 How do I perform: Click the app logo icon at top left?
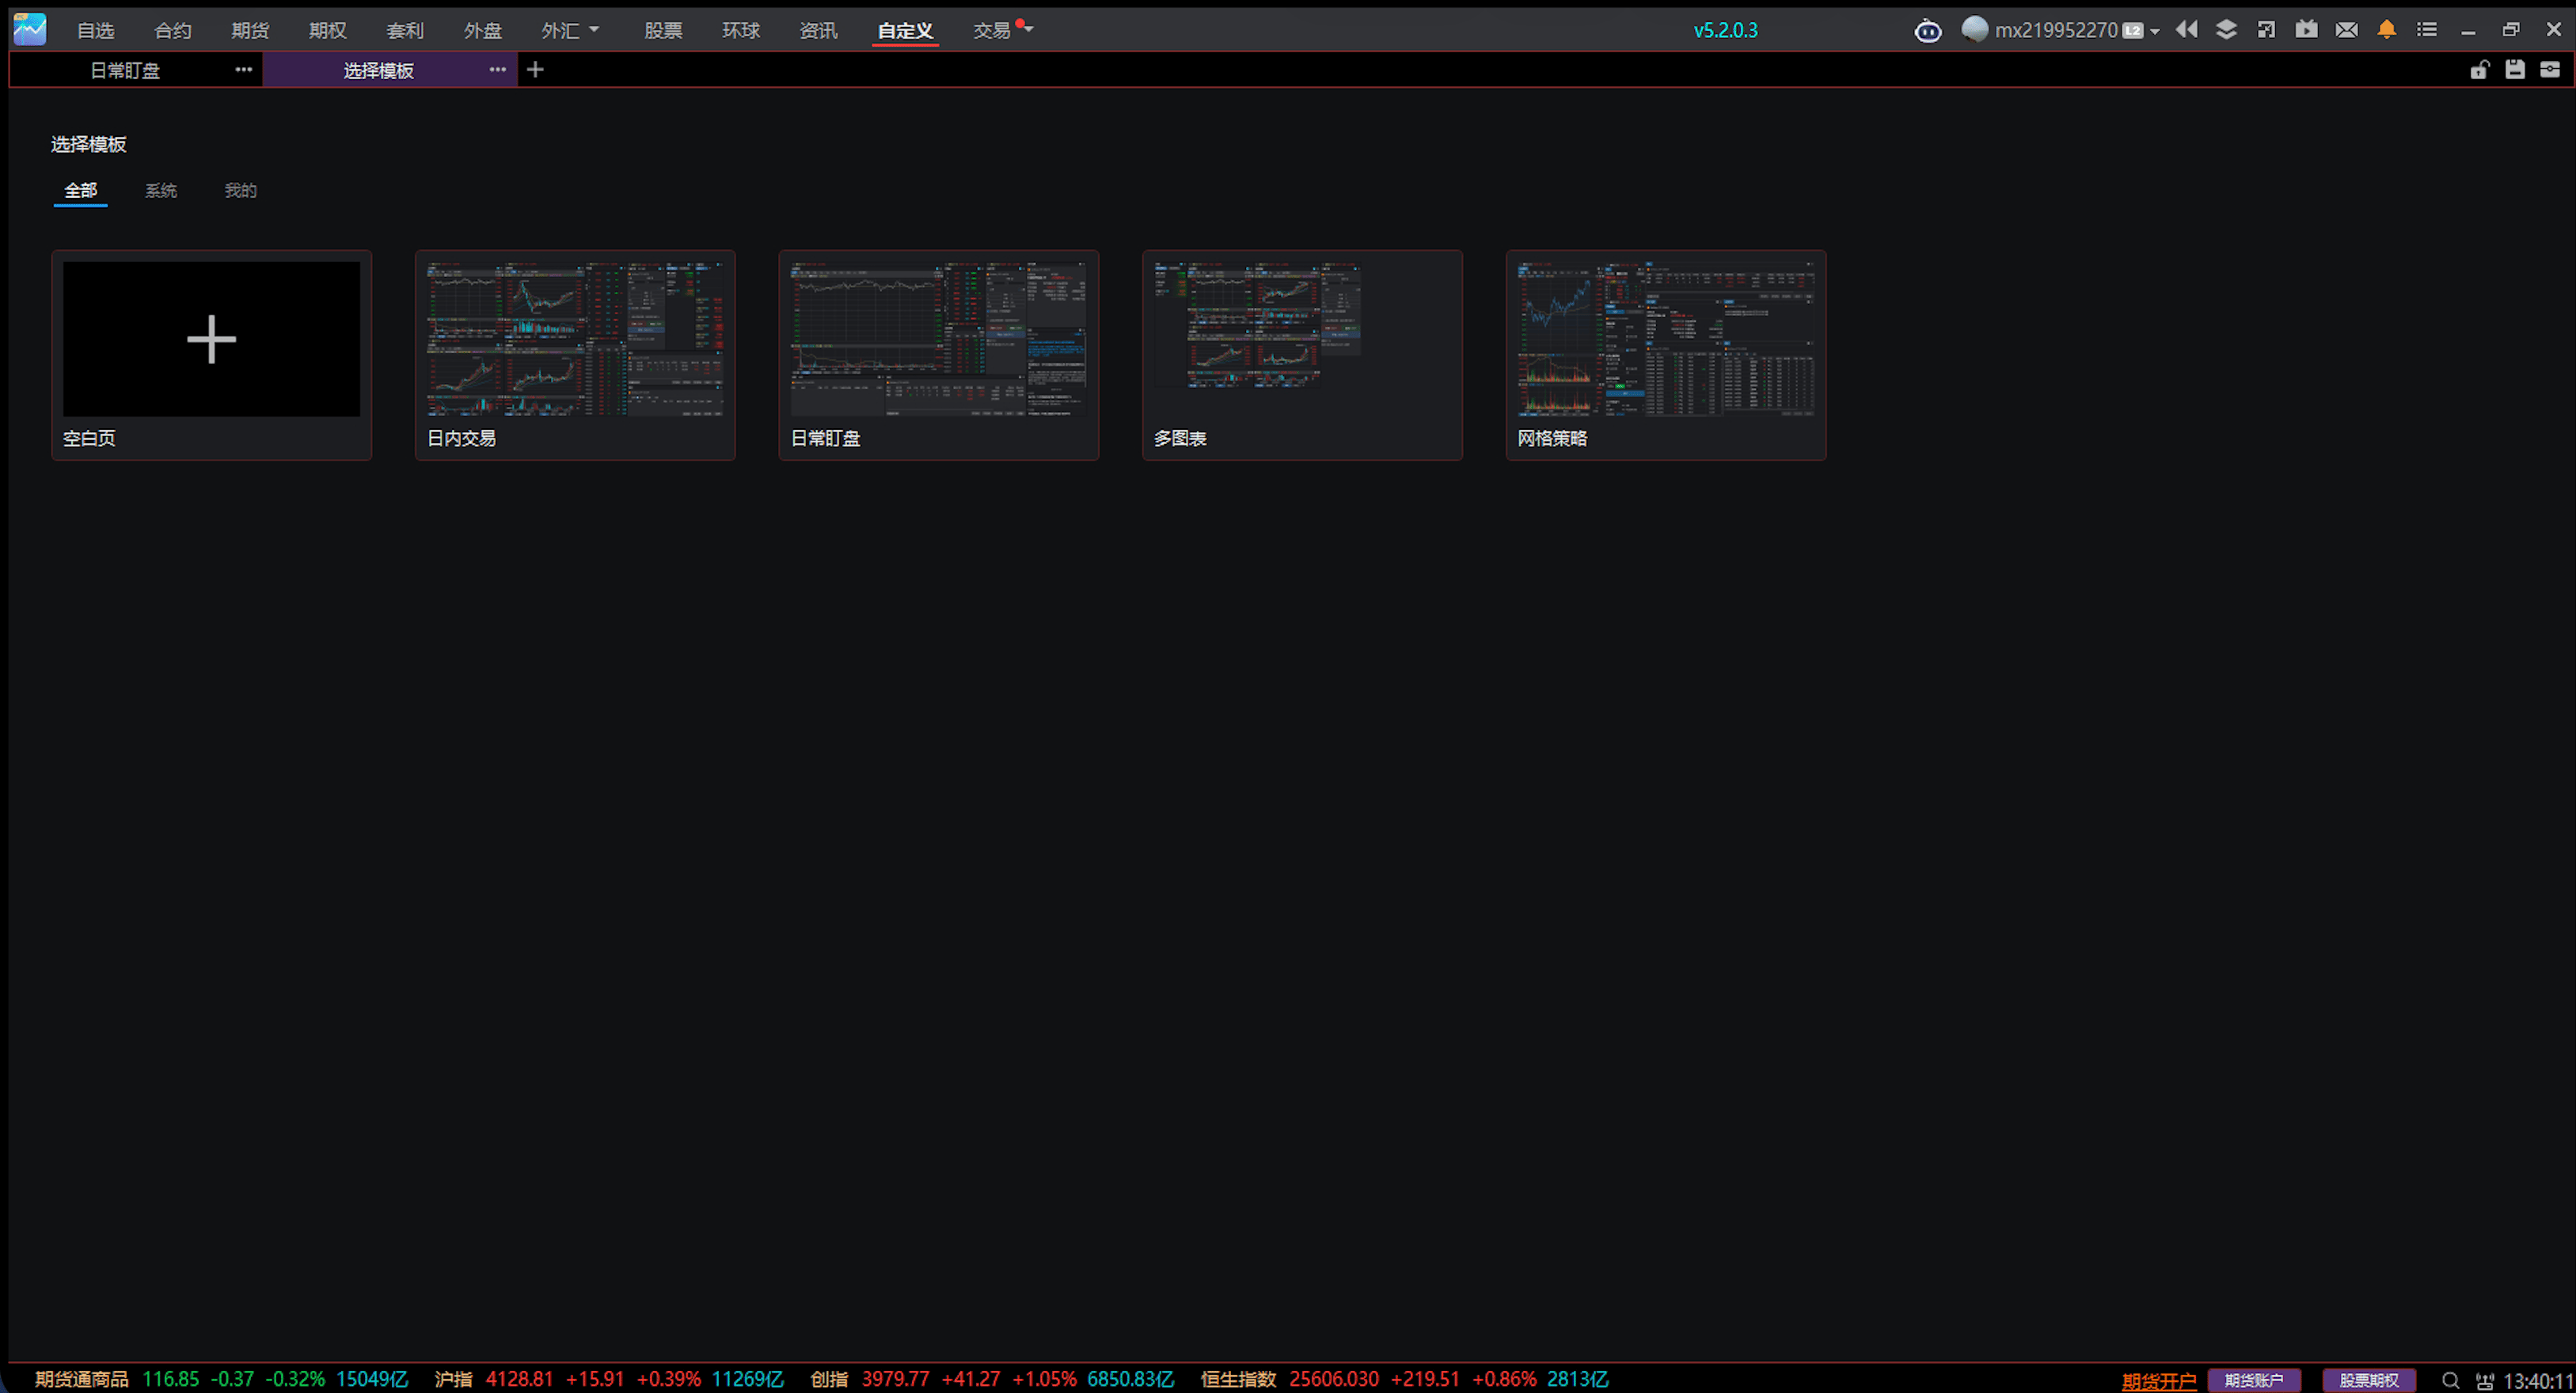coord(30,29)
